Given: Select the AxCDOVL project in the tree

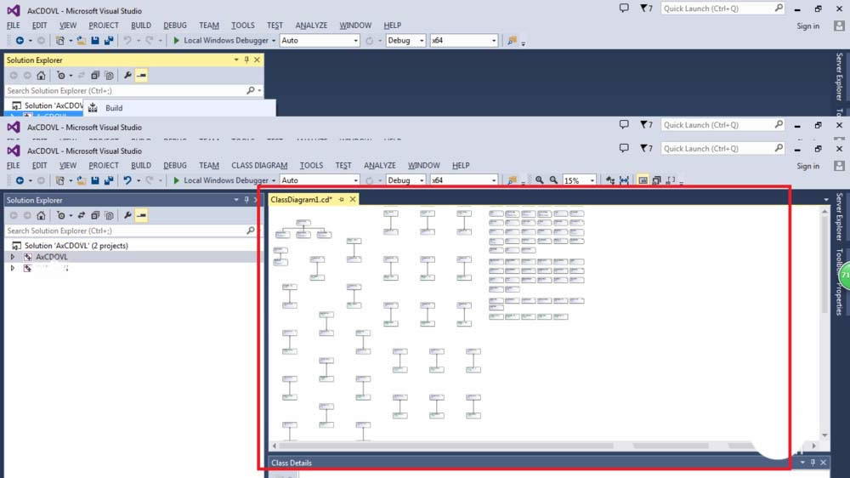Looking at the screenshot, I should pos(52,257).
